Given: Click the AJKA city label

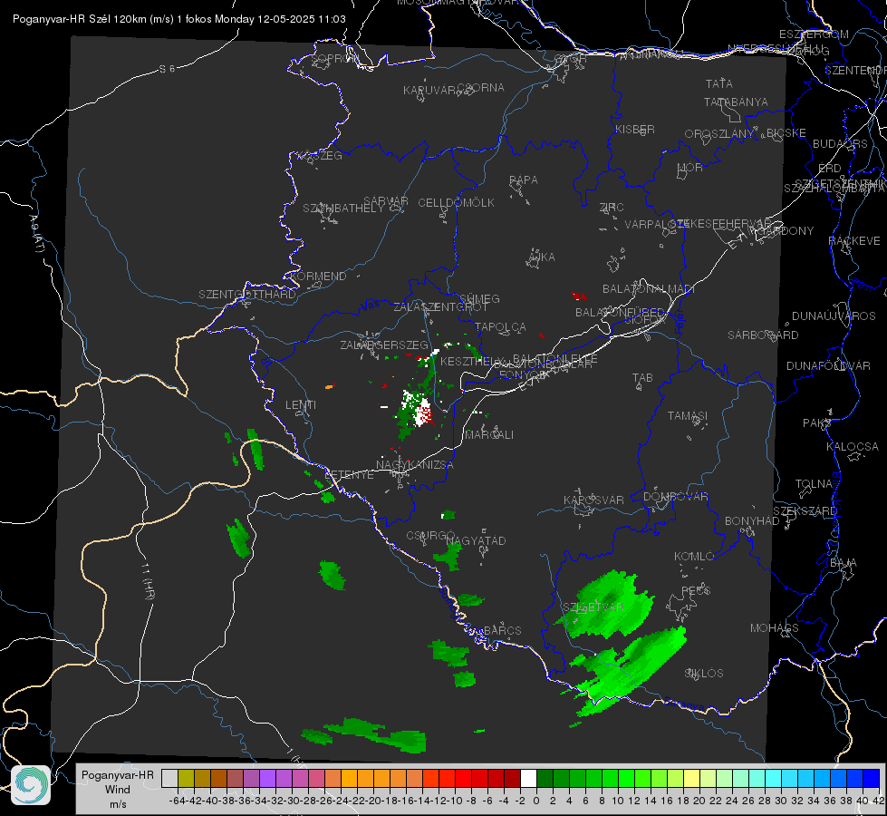Looking at the screenshot, I should pos(542,257).
